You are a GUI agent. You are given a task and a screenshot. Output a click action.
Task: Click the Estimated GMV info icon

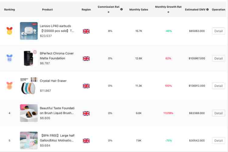[207, 10]
